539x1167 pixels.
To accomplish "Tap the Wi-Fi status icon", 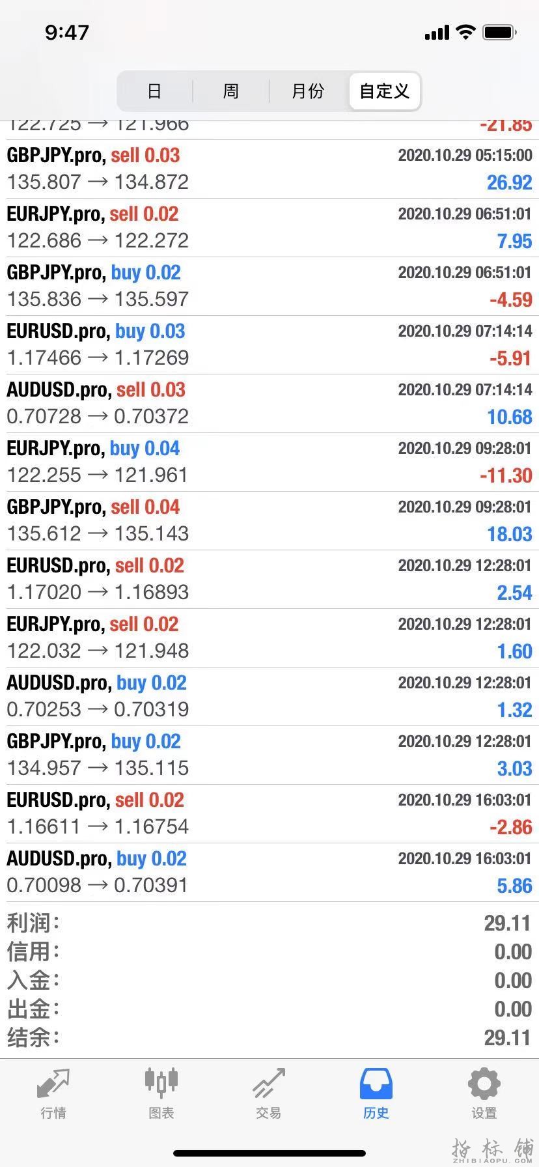I will pyautogui.click(x=465, y=32).
